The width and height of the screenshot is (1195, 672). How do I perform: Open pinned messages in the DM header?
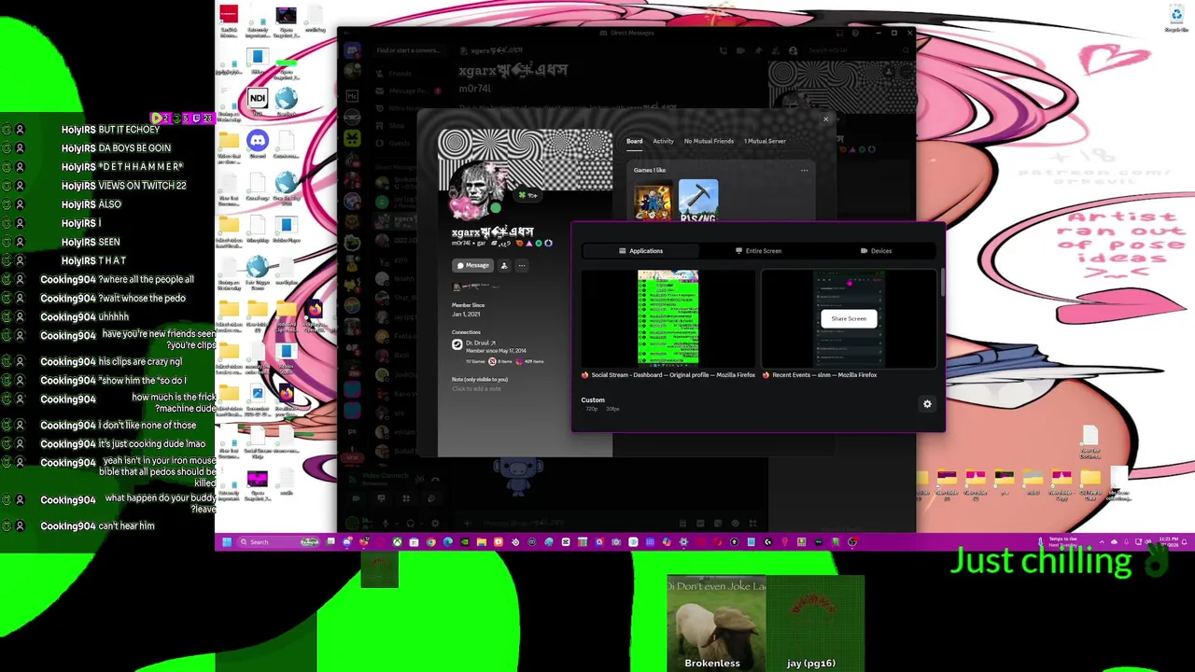point(758,50)
